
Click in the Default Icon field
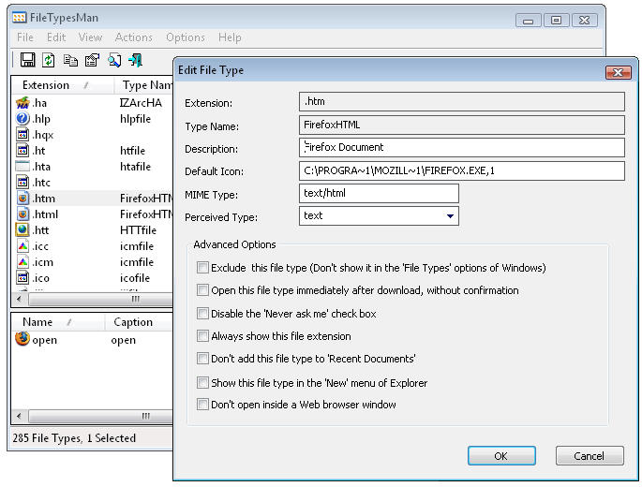tap(462, 170)
